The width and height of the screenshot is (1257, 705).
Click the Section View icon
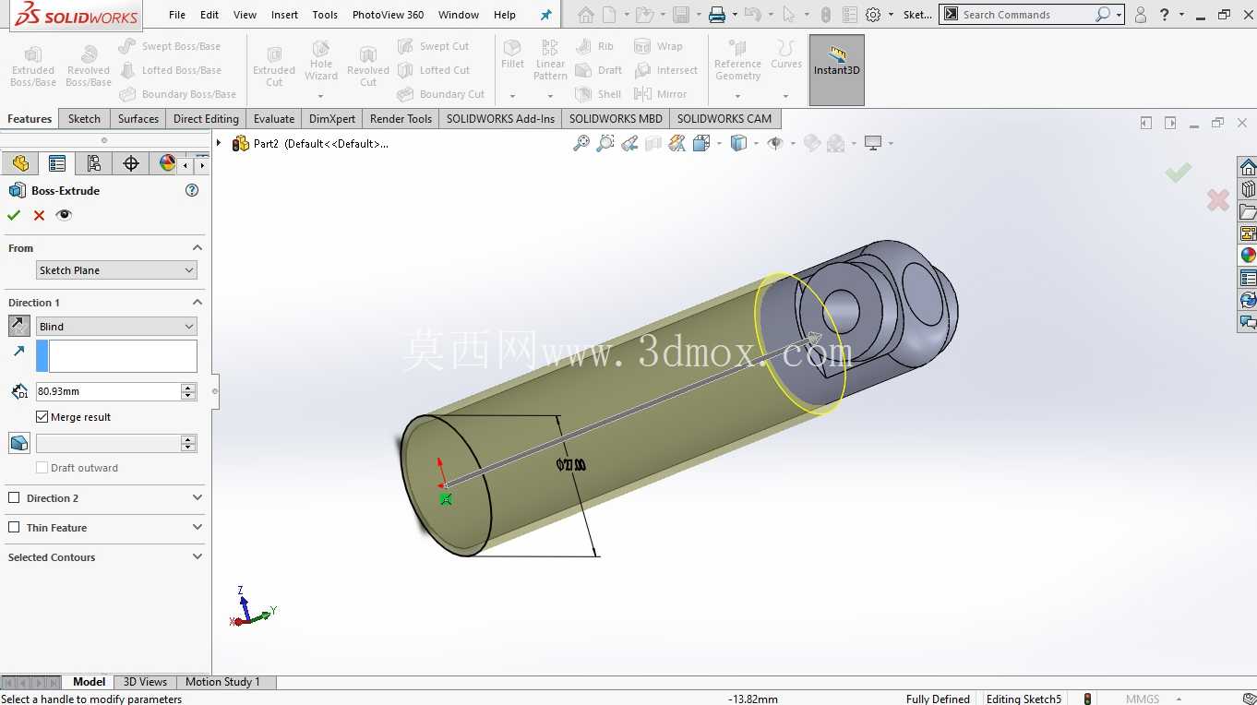[653, 143]
